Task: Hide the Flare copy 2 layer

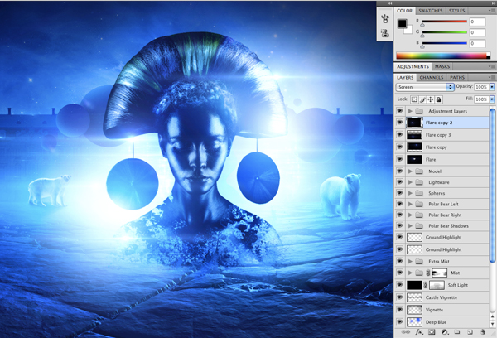Action: point(399,123)
